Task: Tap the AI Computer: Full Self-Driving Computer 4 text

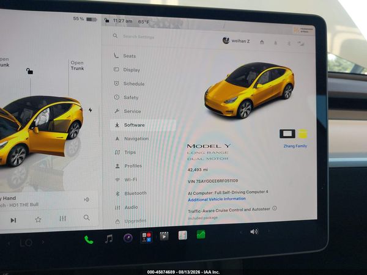Action: coord(228,193)
